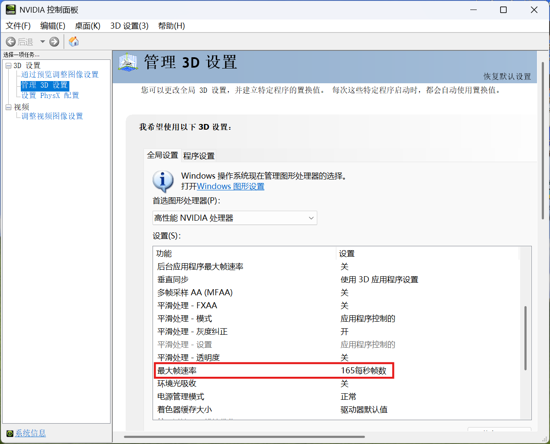This screenshot has width=550, height=444.
Task: Select 管理 3D 设置 in task tree
Action: coord(45,85)
